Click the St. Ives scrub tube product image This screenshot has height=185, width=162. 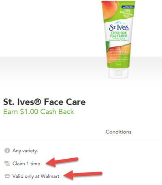tap(118, 40)
